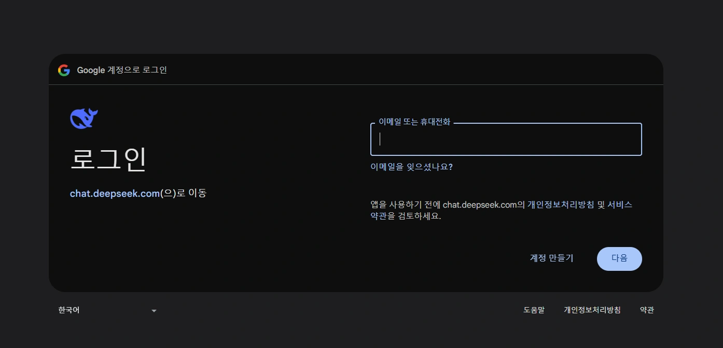Open the 이메일을 잊으셨나요? link
Viewport: 723px width, 348px height.
411,167
